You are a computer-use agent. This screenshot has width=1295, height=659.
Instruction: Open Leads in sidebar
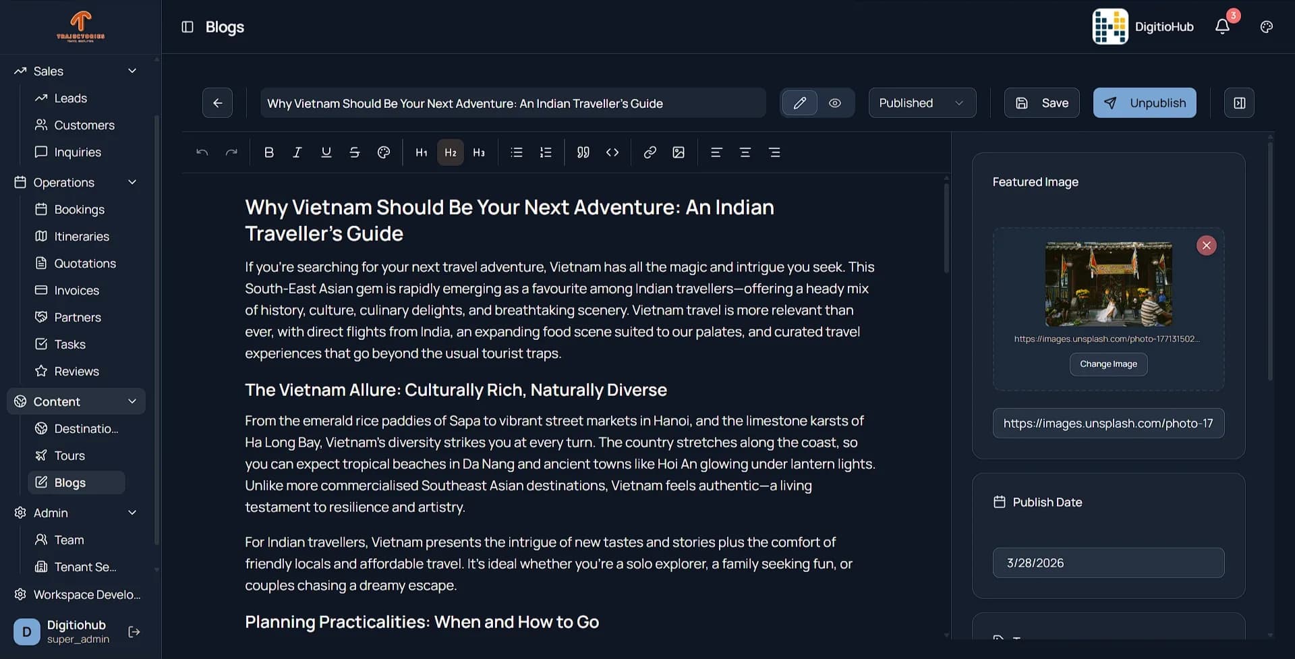[x=70, y=98]
